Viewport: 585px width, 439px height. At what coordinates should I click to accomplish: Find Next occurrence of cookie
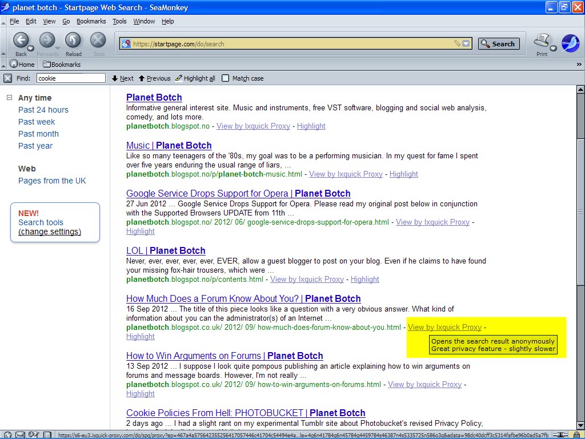point(122,78)
